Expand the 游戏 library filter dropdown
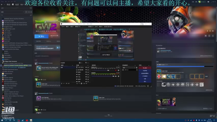 [12, 12]
